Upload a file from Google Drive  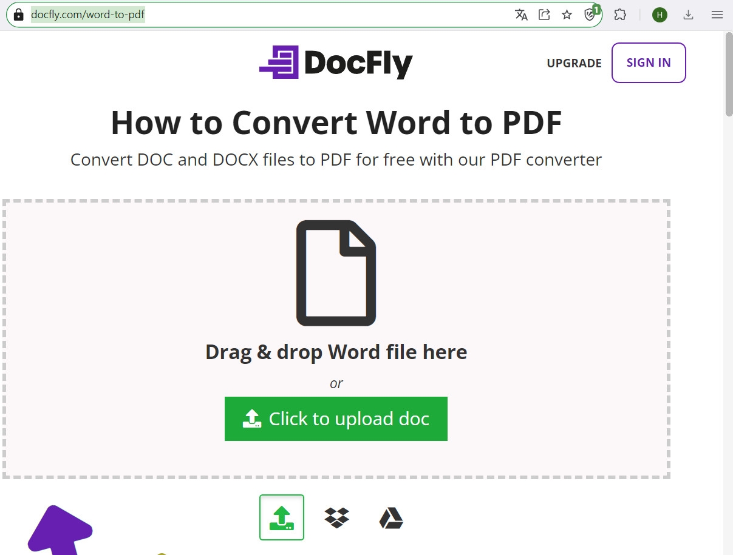pos(391,517)
